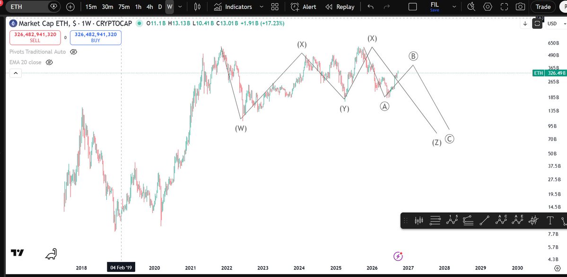The height and width of the screenshot is (277, 567).
Task: Start bar Replay mode
Action: (x=340, y=7)
